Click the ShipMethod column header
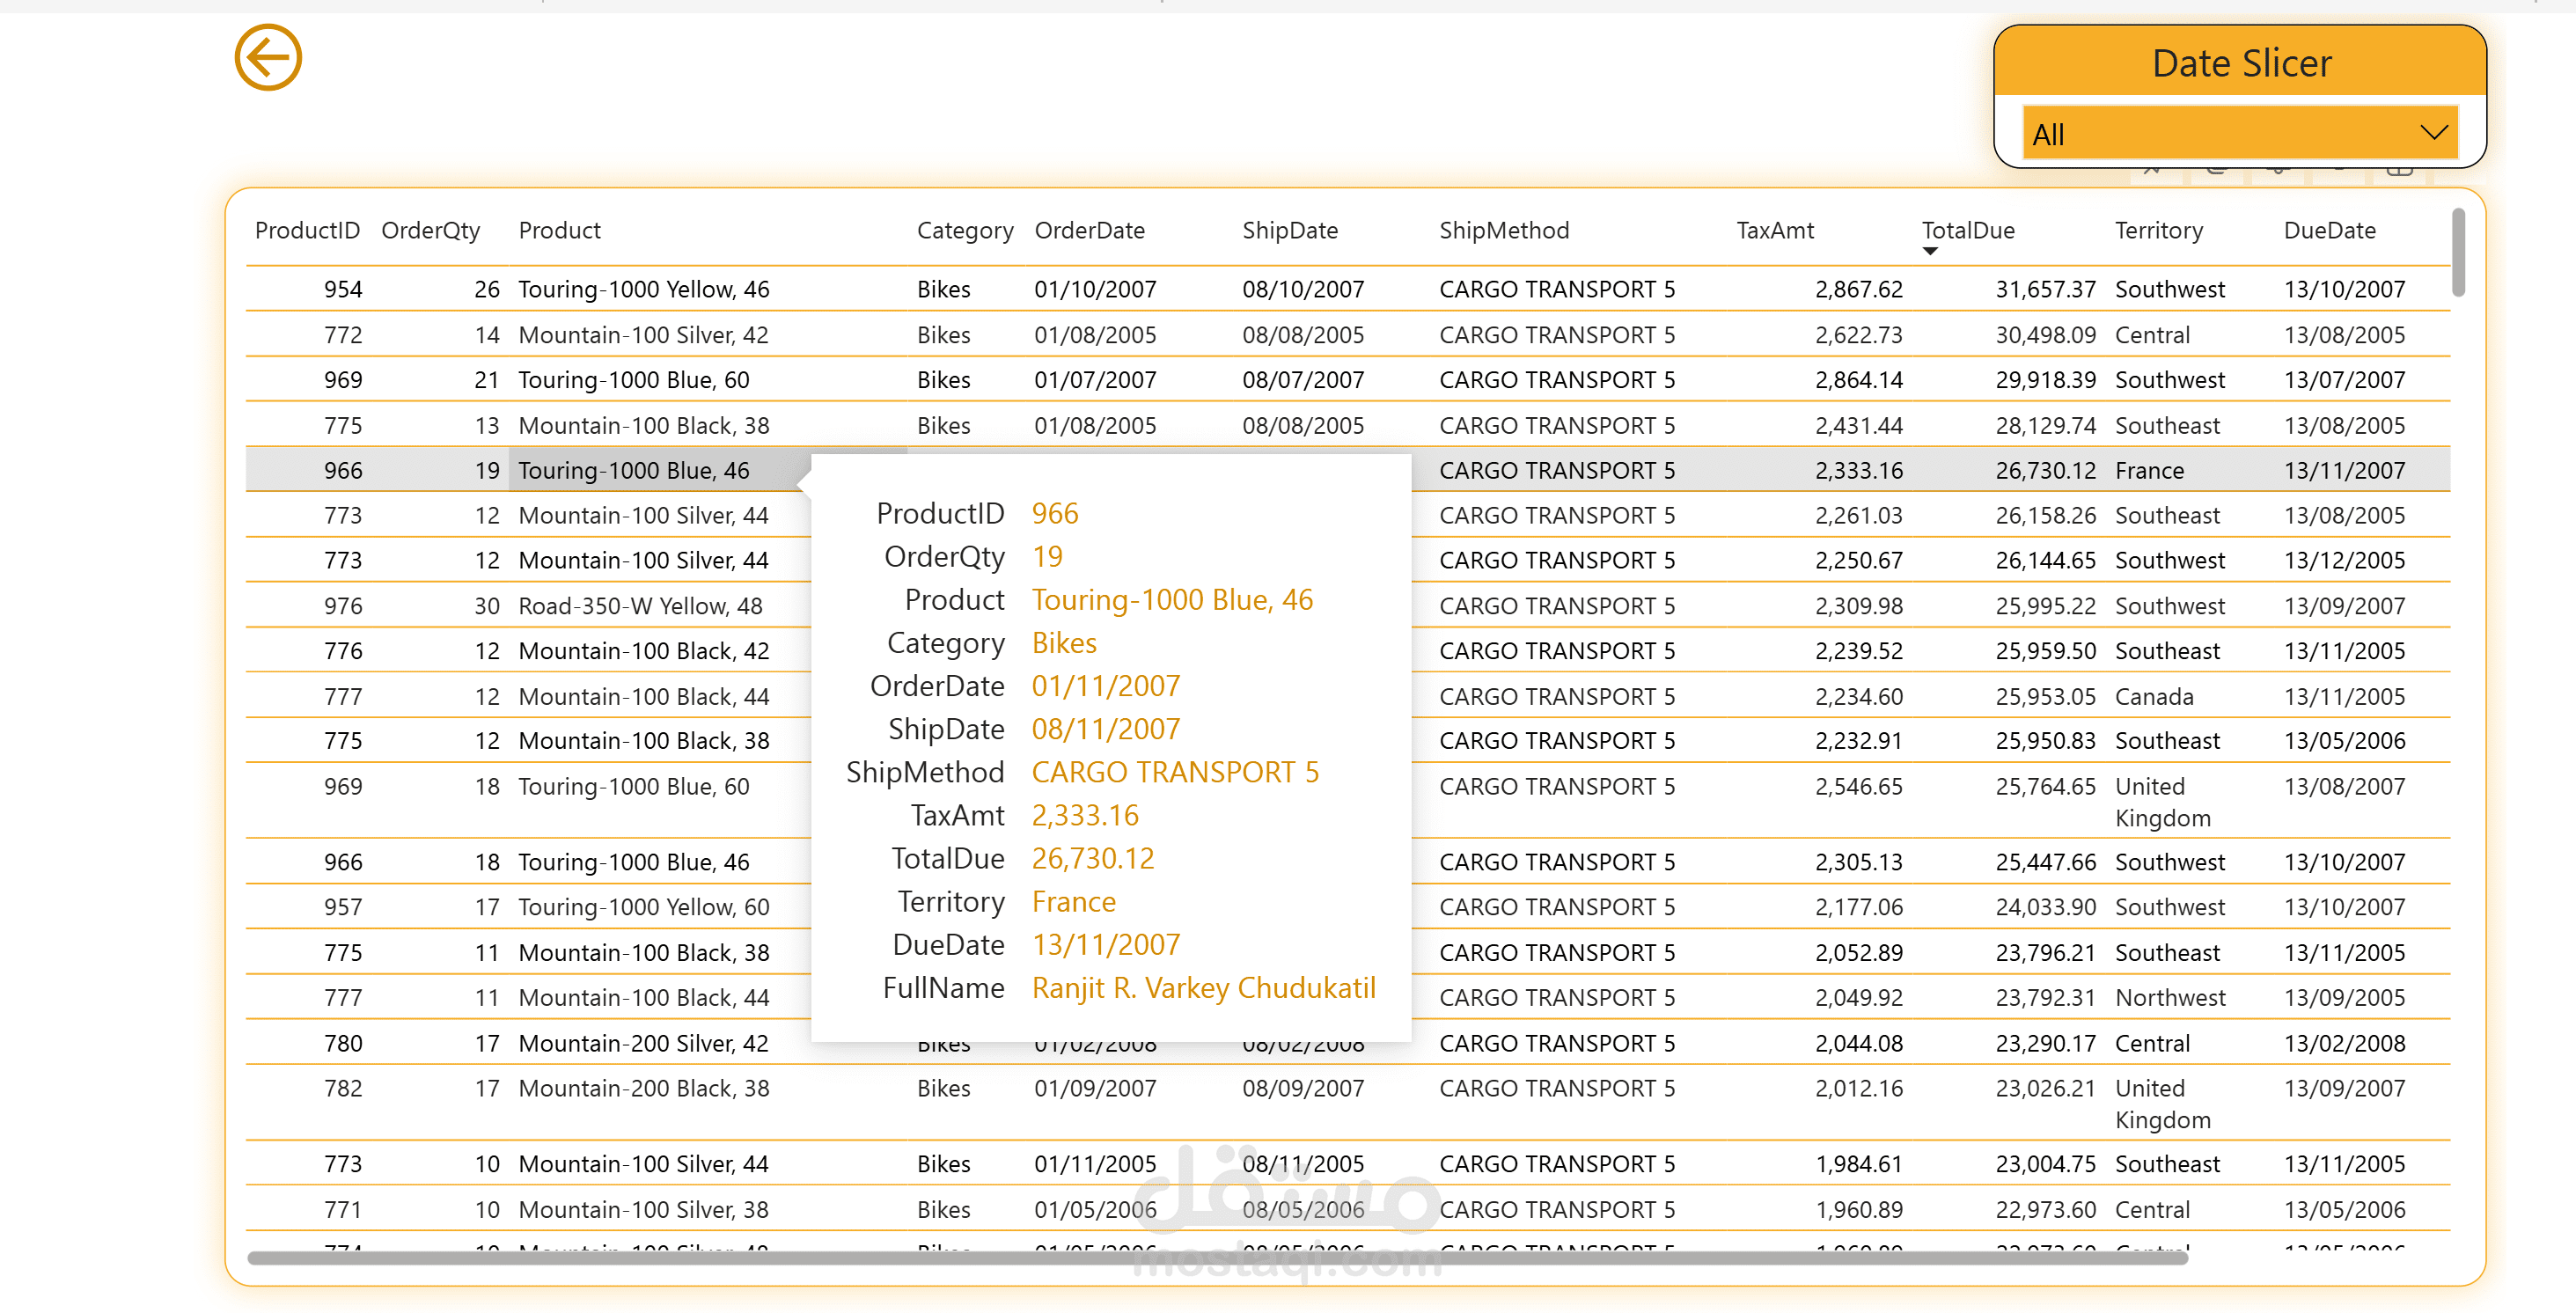Image resolution: width=2576 pixels, height=1313 pixels. pyautogui.click(x=1503, y=231)
